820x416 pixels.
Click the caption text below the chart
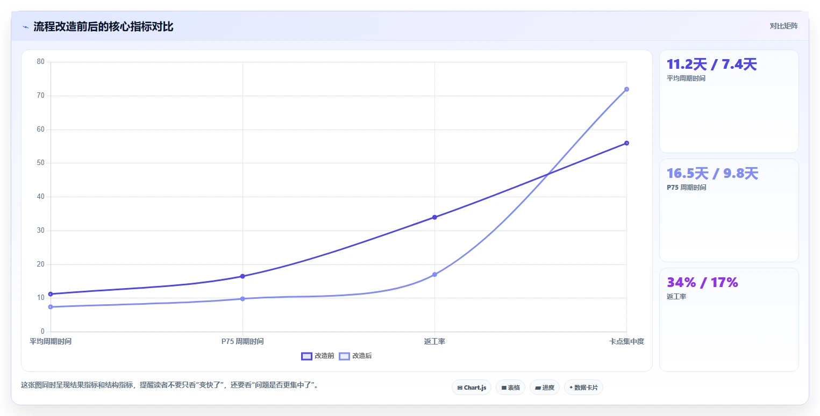click(x=169, y=385)
